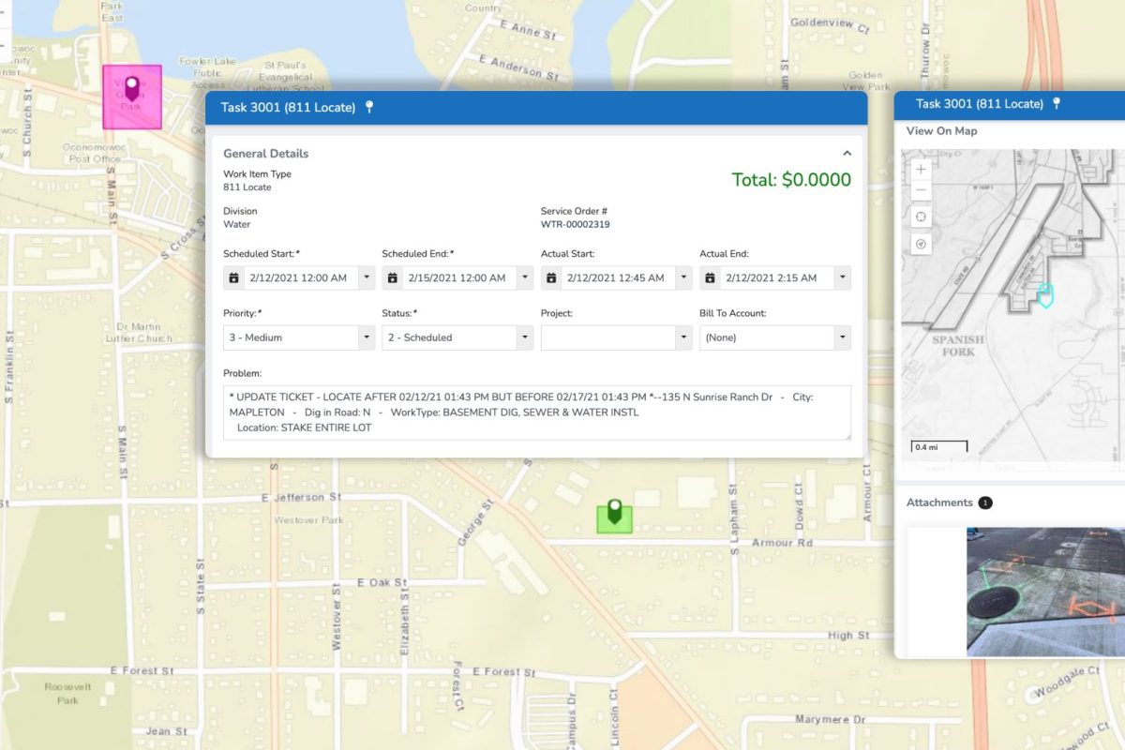The height and width of the screenshot is (750, 1125).
Task: Click the pin icon in the View On Map panel header
Action: click(1057, 104)
